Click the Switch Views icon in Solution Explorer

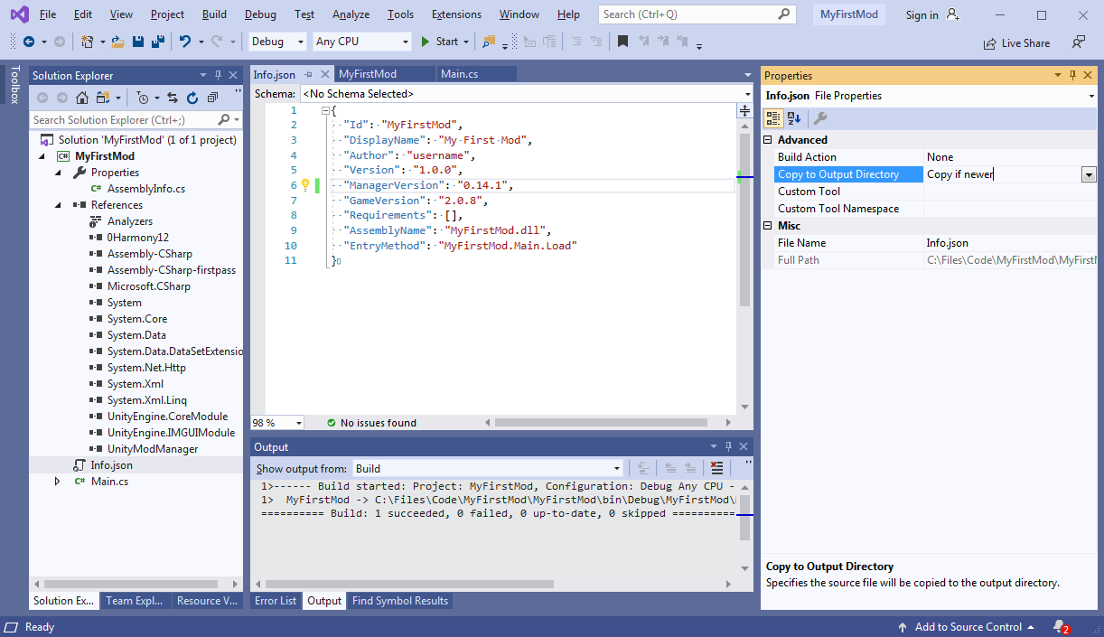tap(104, 98)
